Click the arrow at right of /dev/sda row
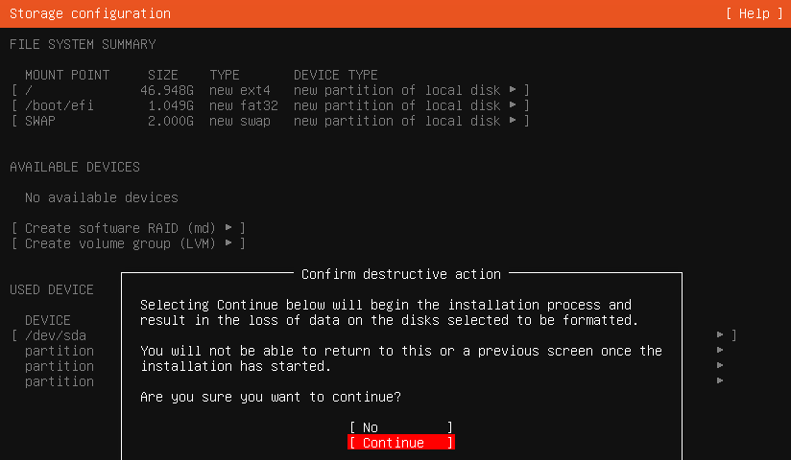The image size is (791, 460). click(x=720, y=335)
